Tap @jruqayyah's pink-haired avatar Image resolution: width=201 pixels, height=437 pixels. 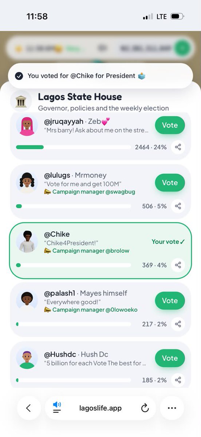click(x=27, y=125)
